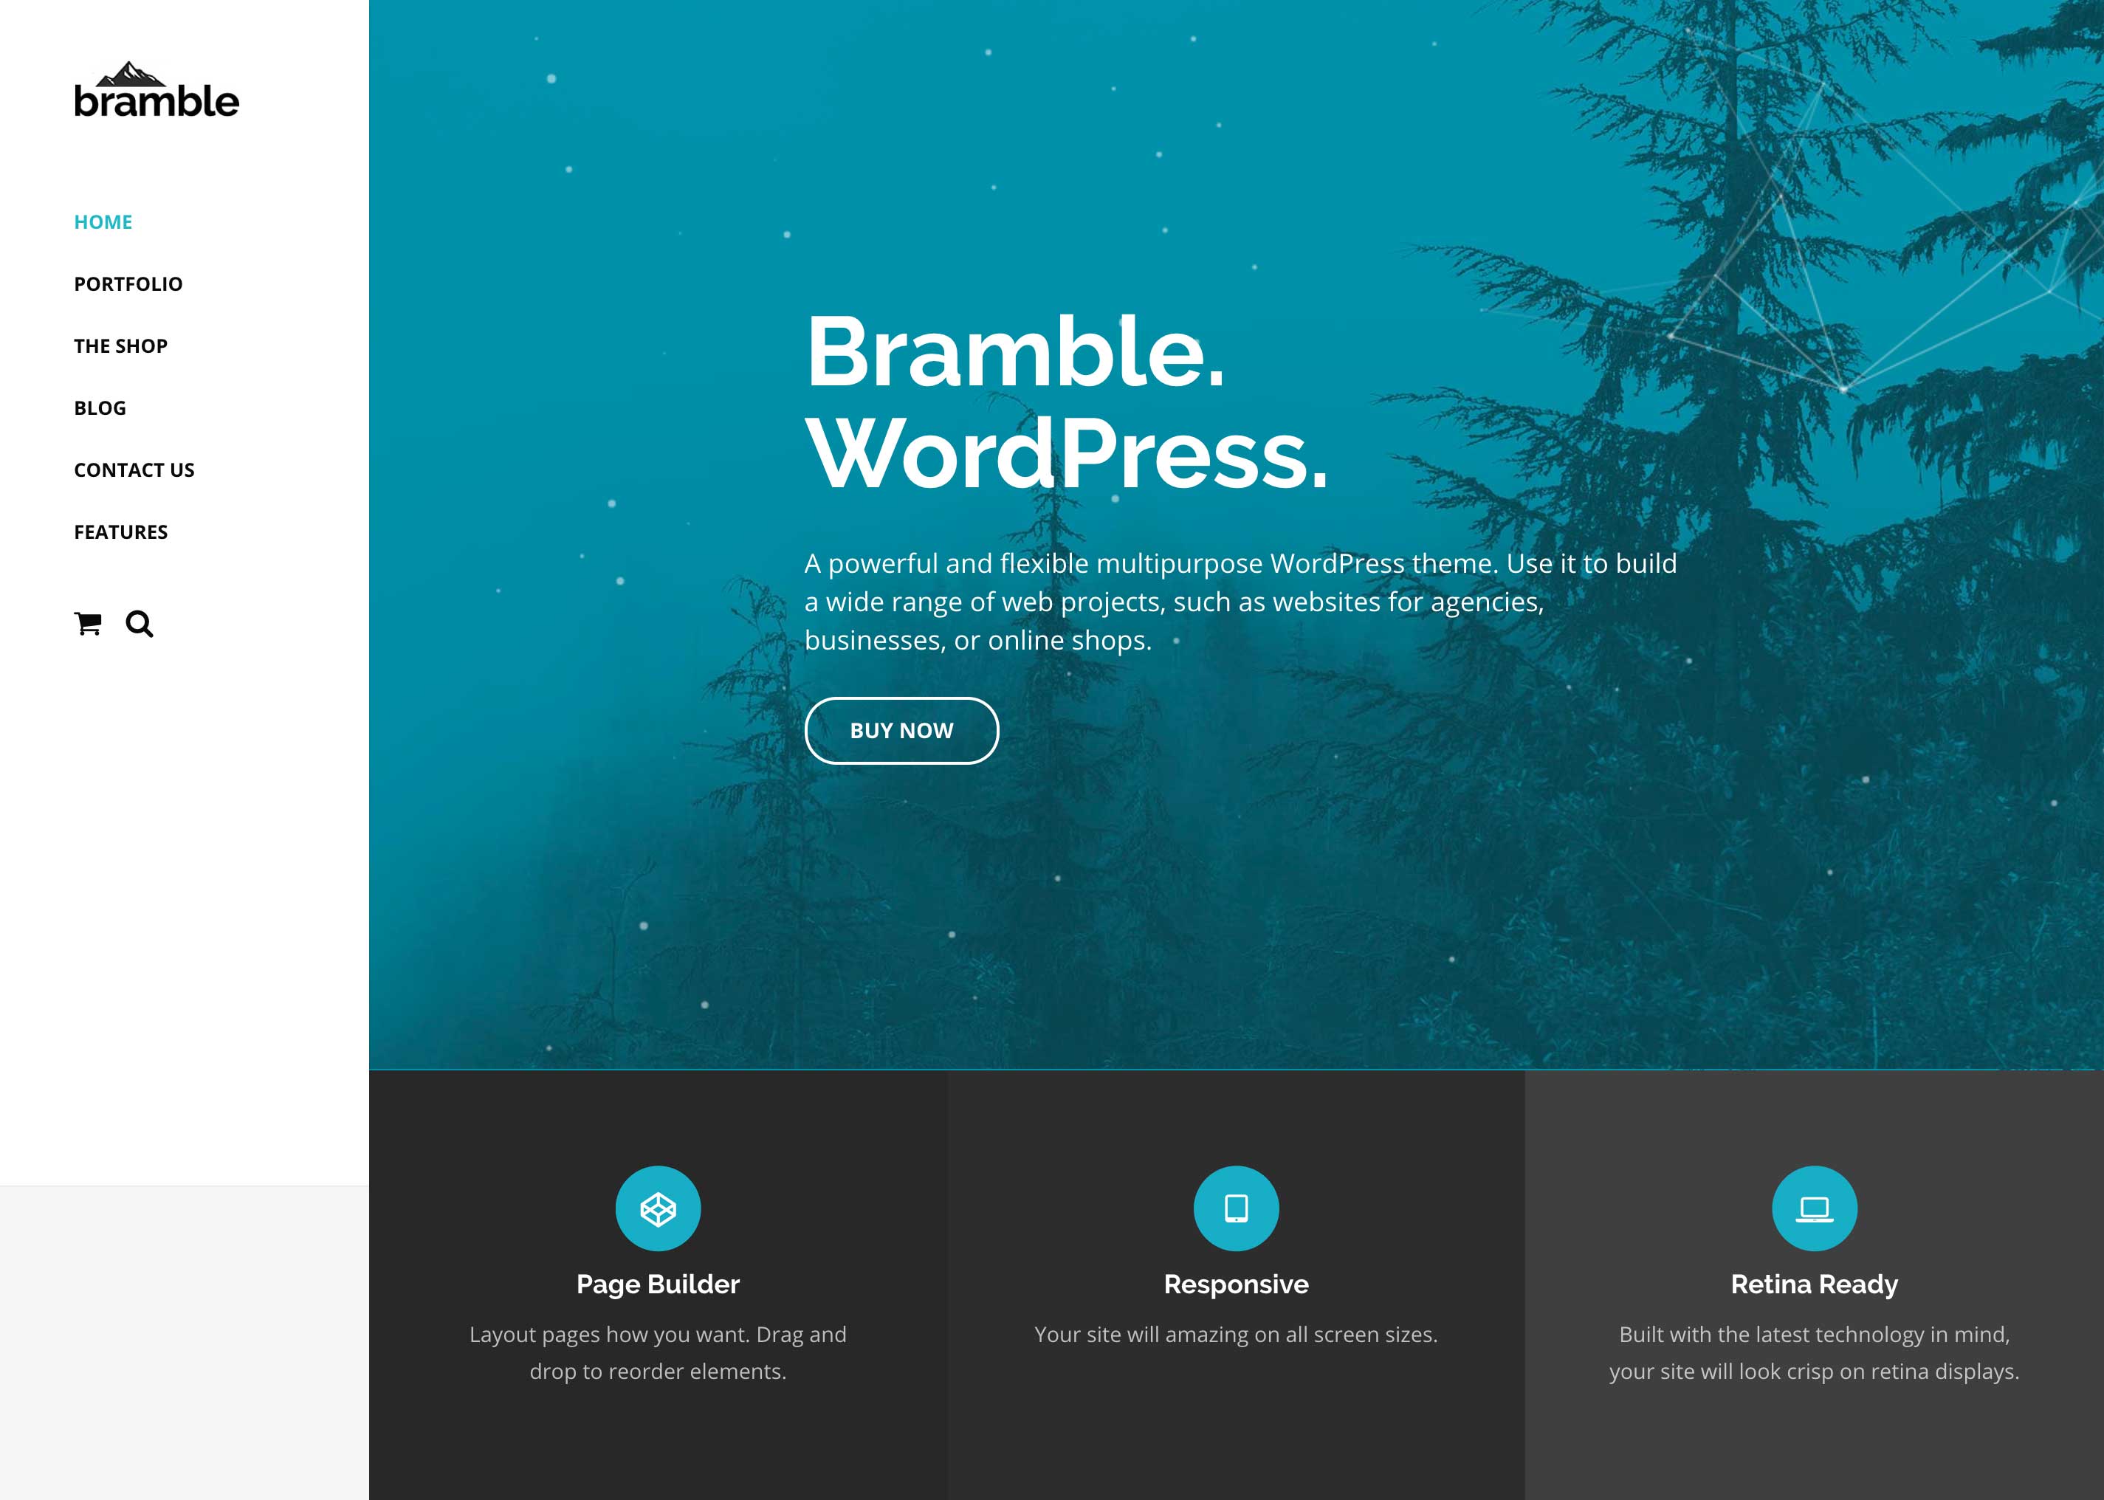Screen dimensions: 2104x1500
Task: Click the Retina Ready laptop icon
Action: pos(1813,1208)
